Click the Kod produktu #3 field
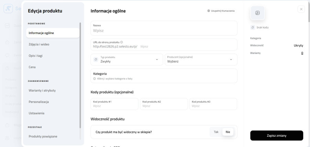Screen dimensions: 310x147 (x=213, y=104)
